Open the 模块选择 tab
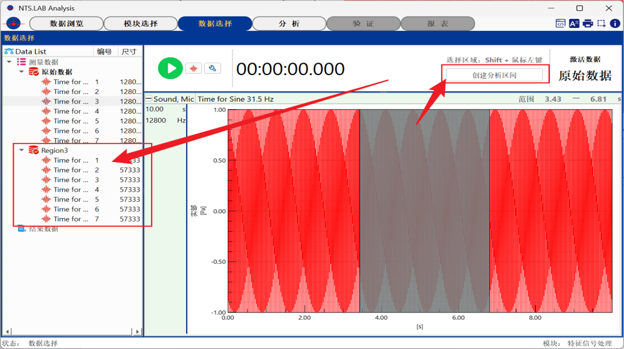Image resolution: width=624 pixels, height=349 pixels. point(141,24)
